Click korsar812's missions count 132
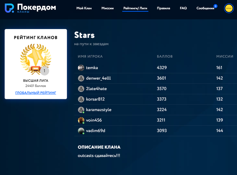 219,99
